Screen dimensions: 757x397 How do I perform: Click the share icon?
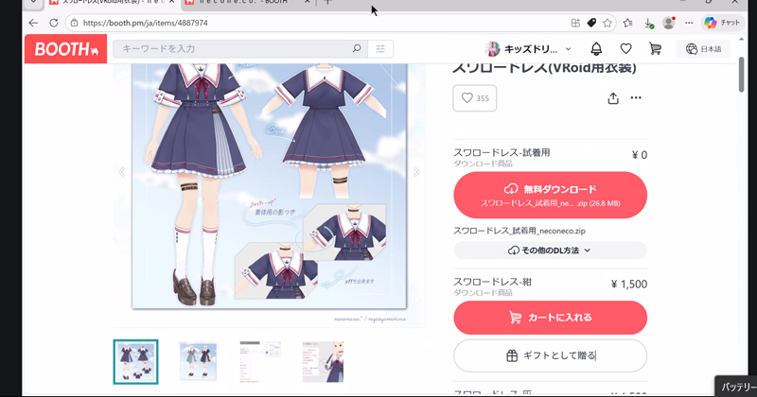tap(613, 98)
